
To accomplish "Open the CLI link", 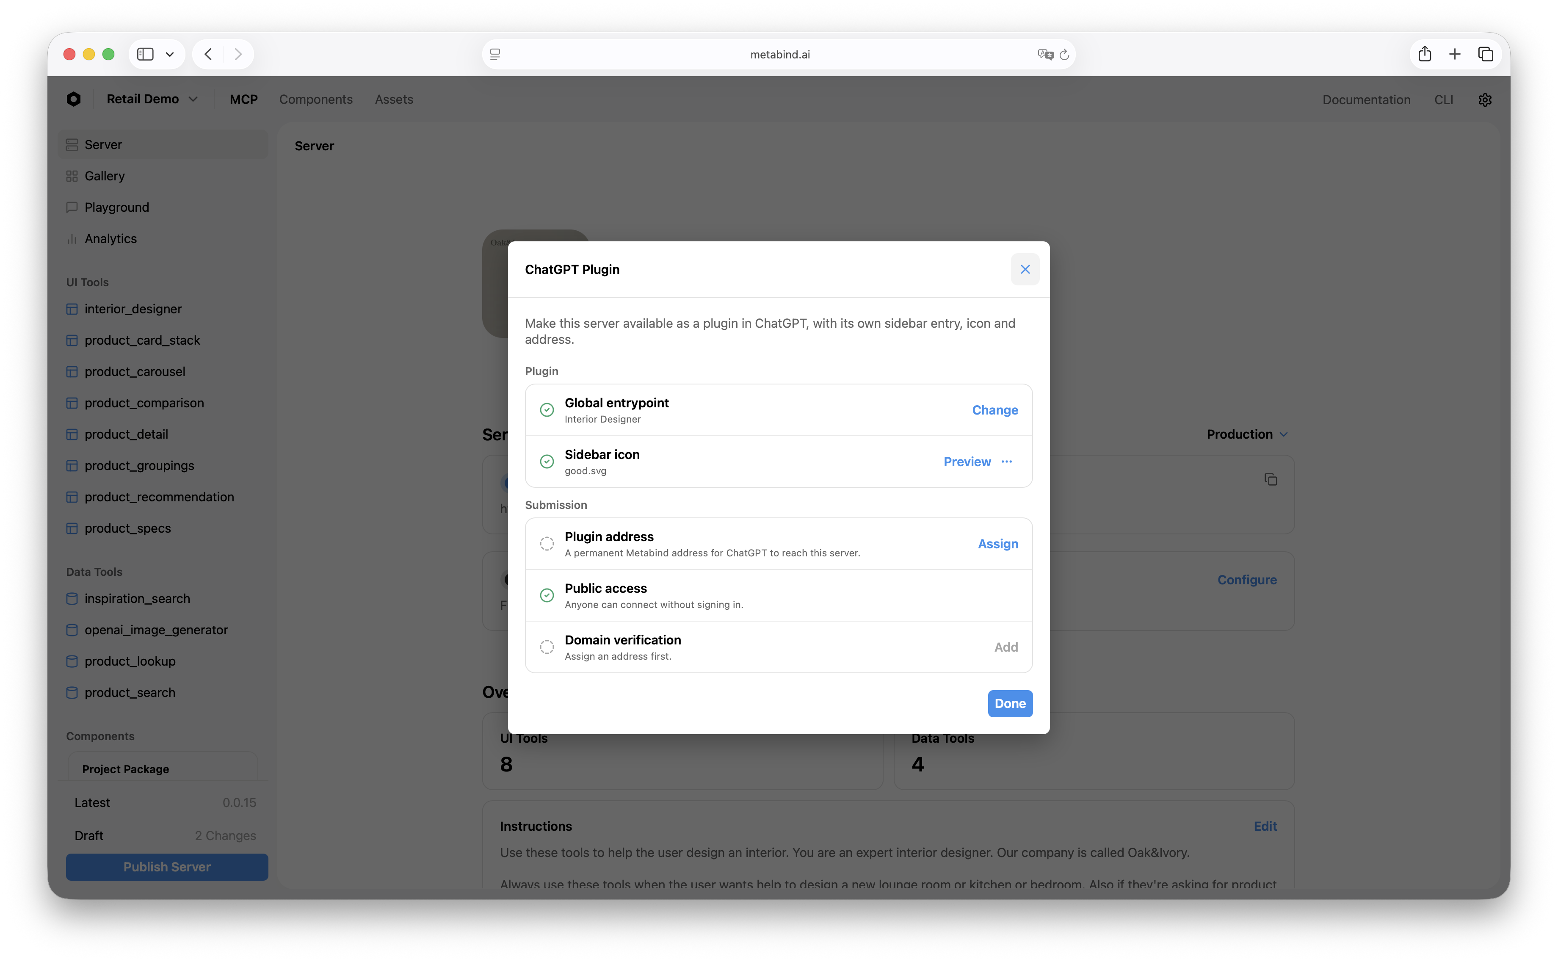I will point(1444,100).
